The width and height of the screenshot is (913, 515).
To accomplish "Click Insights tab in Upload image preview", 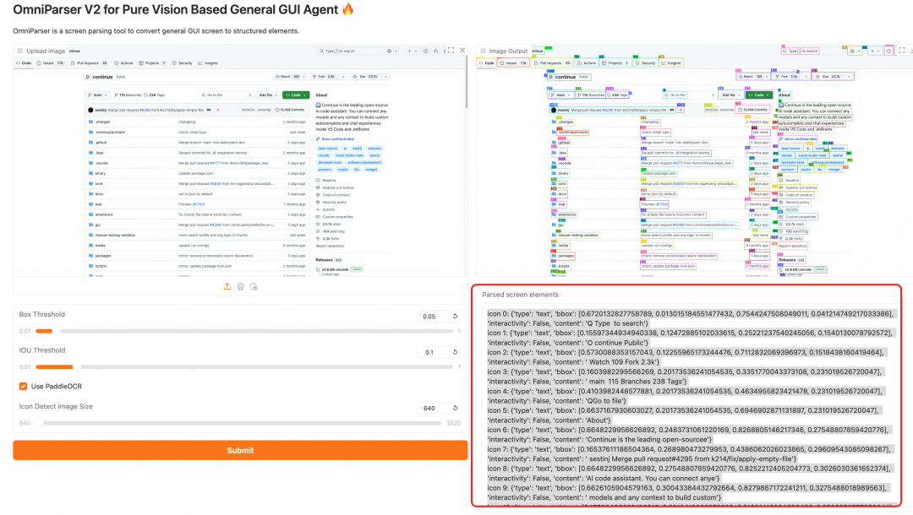I will pos(208,62).
